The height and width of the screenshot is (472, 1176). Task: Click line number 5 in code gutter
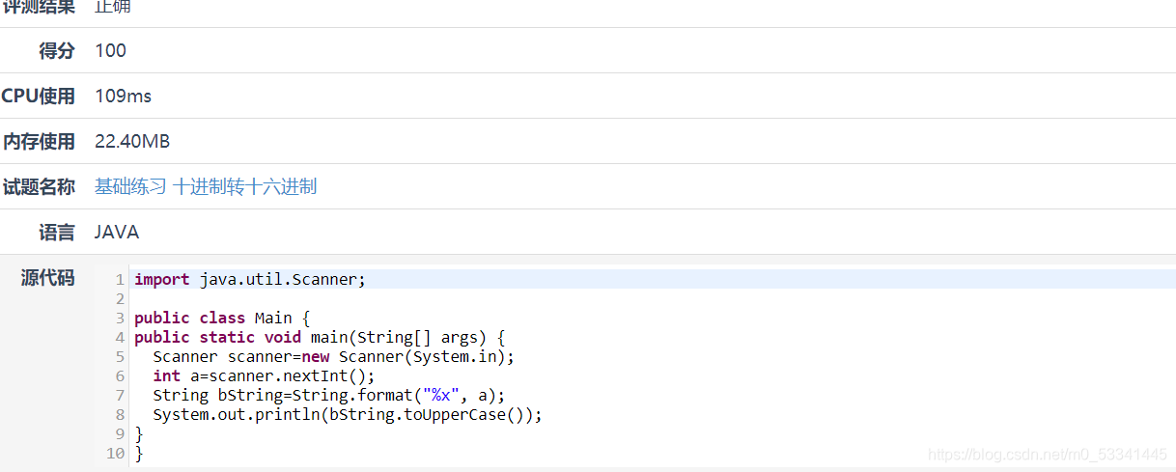(x=120, y=356)
